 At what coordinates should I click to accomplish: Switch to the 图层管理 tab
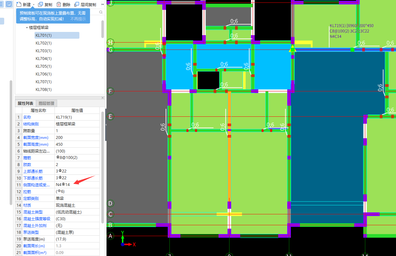[46, 103]
